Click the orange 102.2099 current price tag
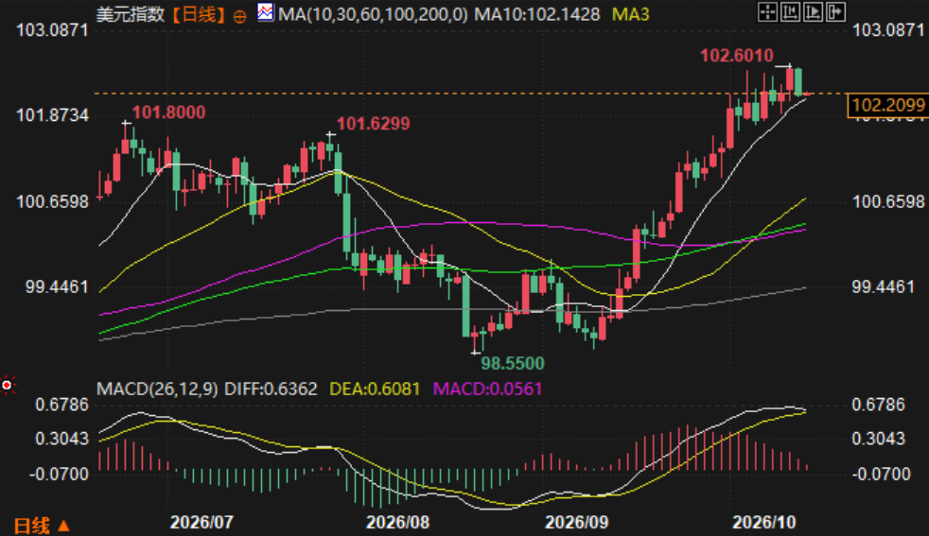The width and height of the screenshot is (929, 536). coord(888,106)
